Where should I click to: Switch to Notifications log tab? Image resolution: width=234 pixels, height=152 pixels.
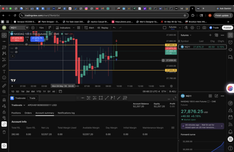coord(66,113)
